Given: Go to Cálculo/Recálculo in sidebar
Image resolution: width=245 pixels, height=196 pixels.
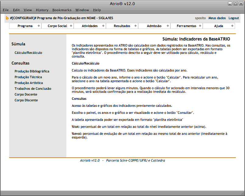Looking at the screenshot, I should (x=28, y=53).
